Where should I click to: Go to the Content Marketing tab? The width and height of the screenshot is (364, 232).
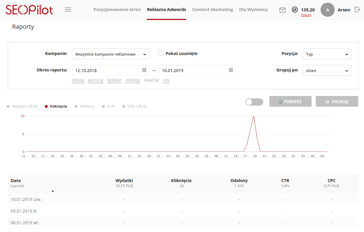212,10
